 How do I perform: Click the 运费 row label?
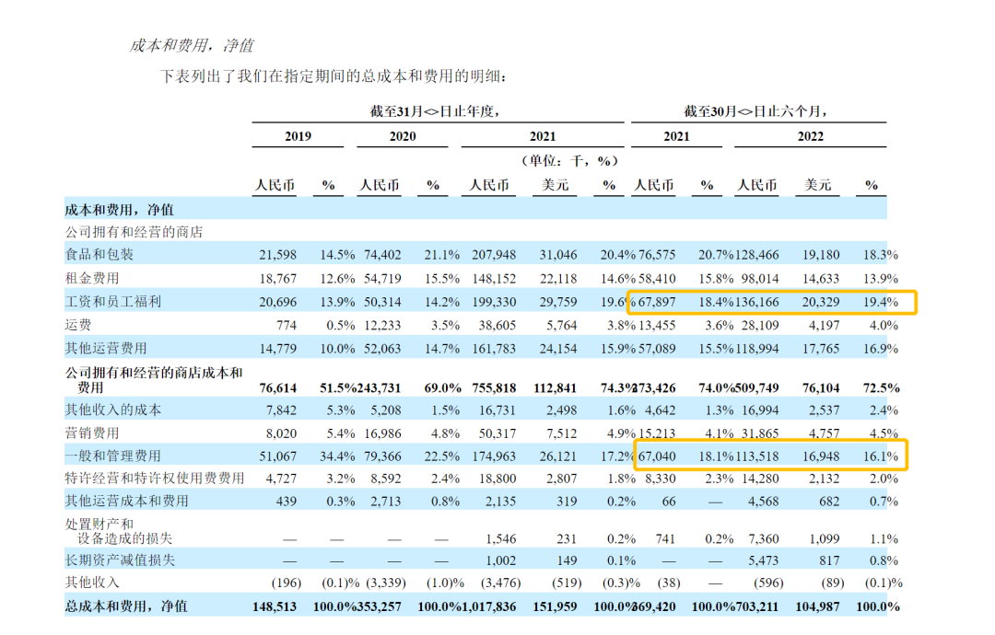(x=78, y=326)
